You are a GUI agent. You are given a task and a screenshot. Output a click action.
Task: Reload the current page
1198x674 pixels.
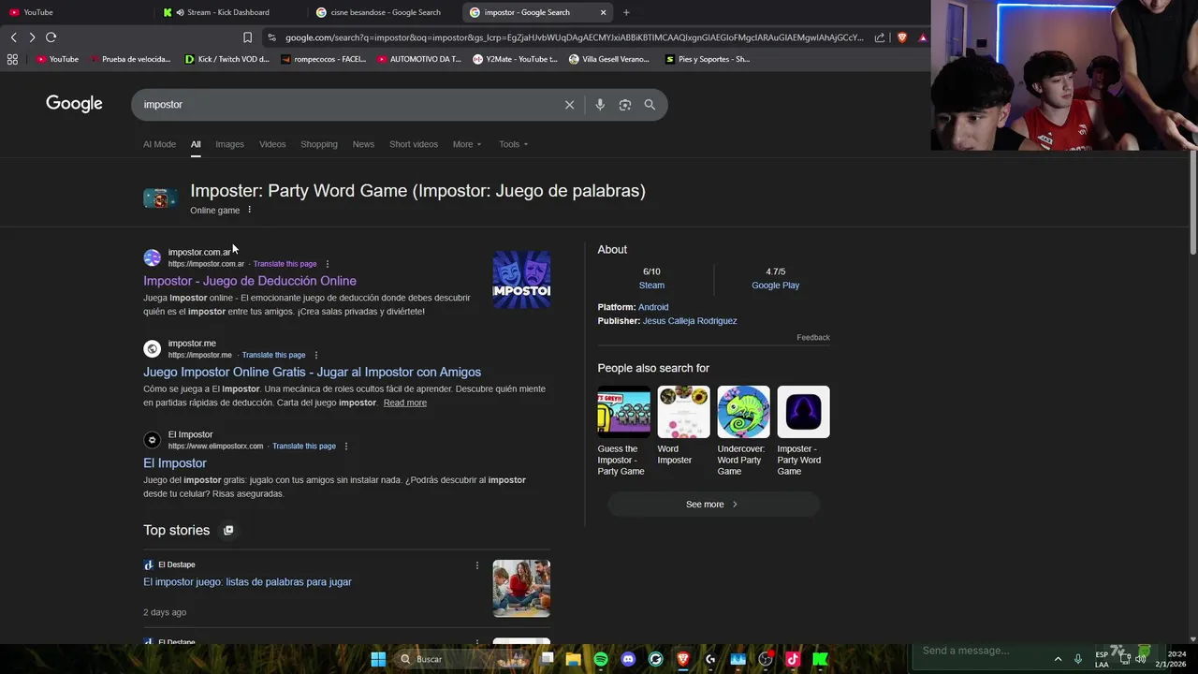pyautogui.click(x=51, y=37)
